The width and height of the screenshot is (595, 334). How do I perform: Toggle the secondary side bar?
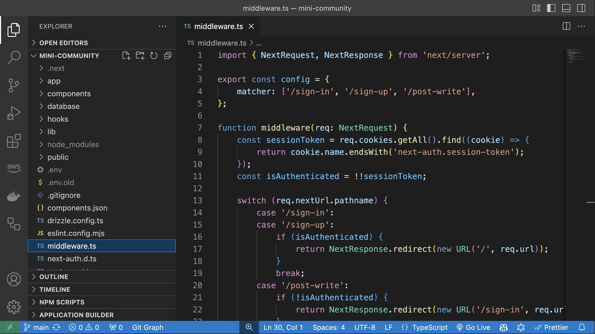tap(581, 8)
